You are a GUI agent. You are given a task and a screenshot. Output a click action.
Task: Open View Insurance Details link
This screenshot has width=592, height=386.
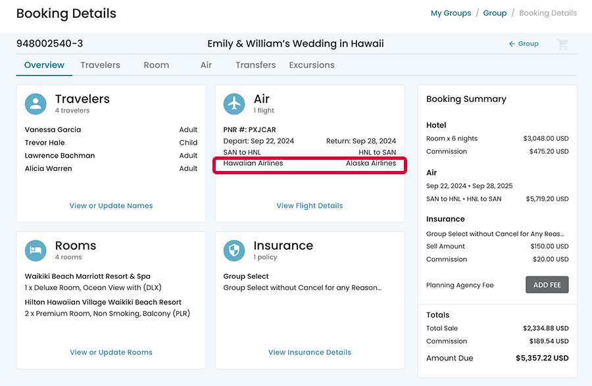[310, 352]
